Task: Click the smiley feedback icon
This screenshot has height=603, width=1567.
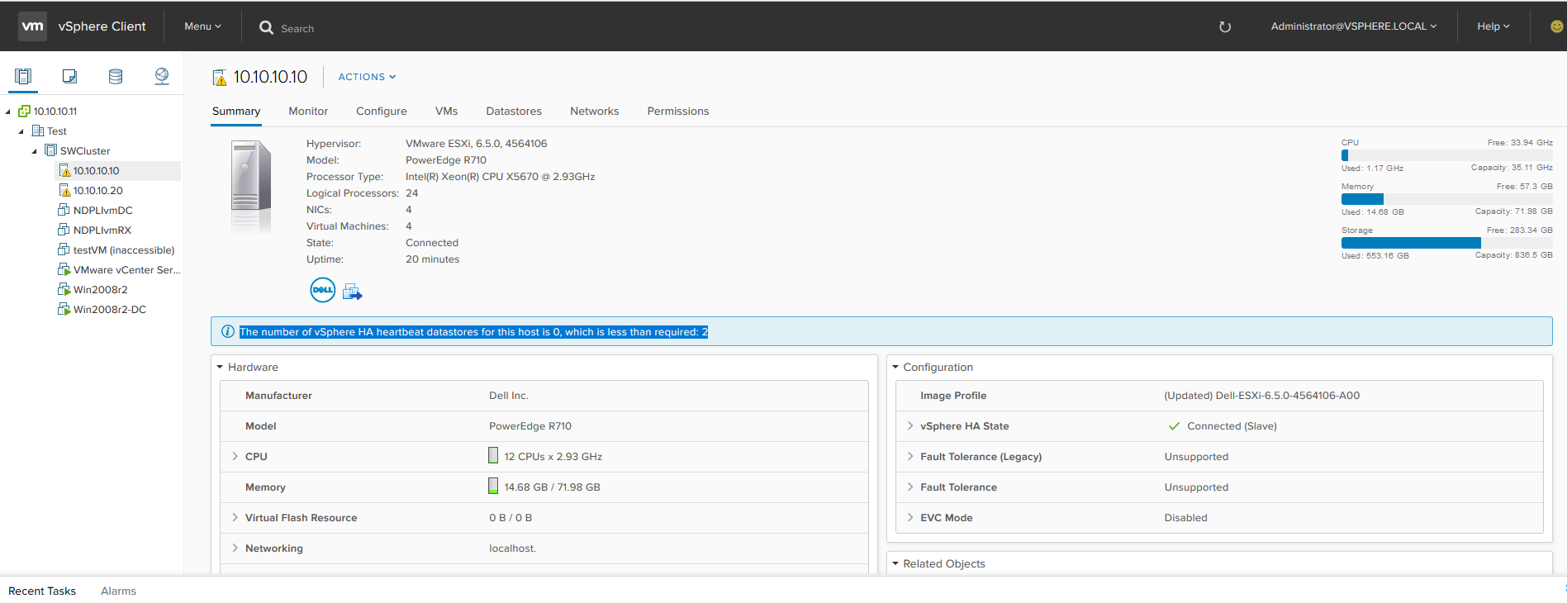Action: pos(1557,26)
